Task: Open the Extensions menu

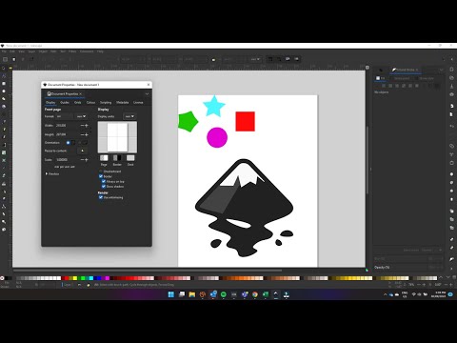Action: pos(87,51)
